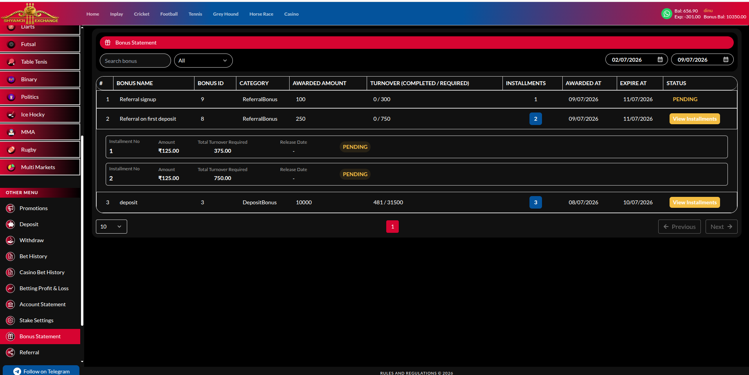
Task: Click the Betting Profit & Loss chart icon
Action: (11, 288)
